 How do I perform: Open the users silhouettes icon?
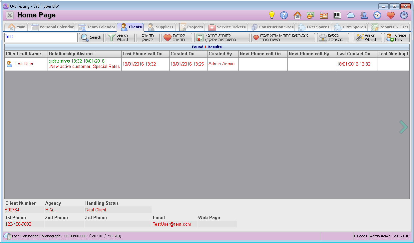364,15
